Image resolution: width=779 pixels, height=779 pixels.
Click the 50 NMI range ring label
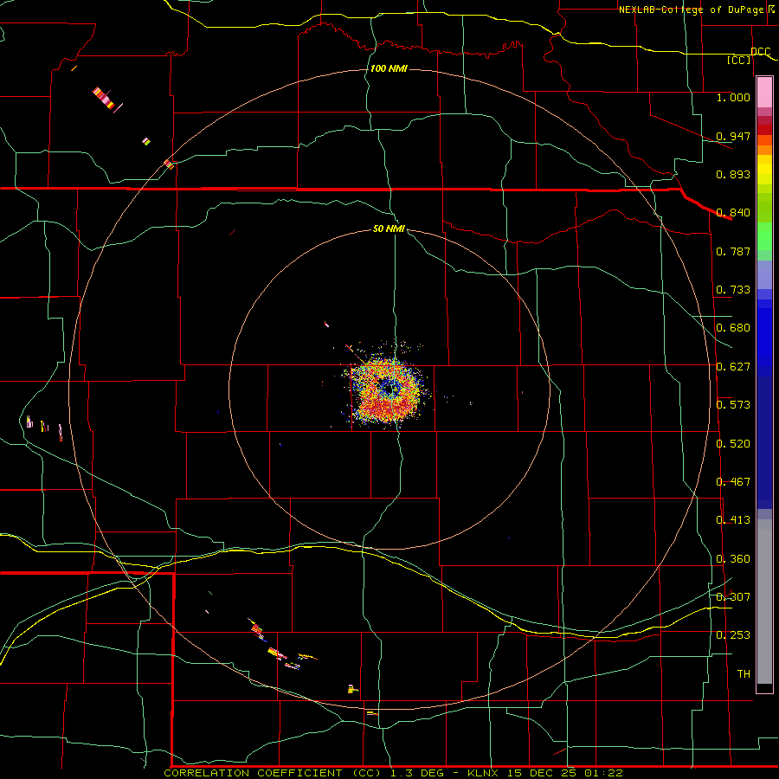pyautogui.click(x=389, y=229)
